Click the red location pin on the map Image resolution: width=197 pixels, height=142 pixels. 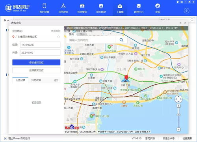pyautogui.click(x=126, y=77)
